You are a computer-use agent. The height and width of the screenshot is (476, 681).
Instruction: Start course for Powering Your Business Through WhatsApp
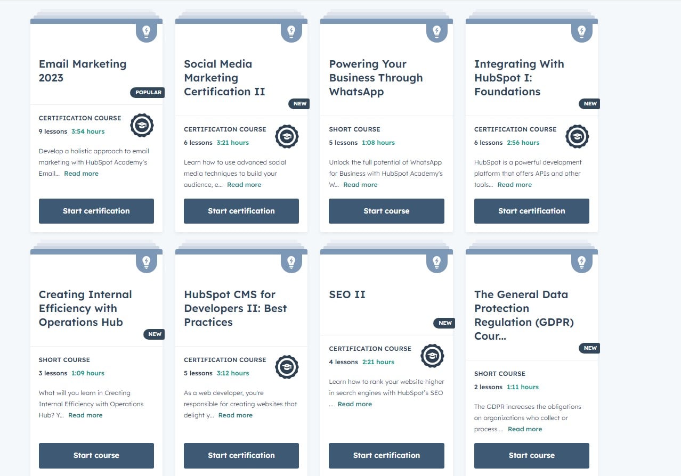(386, 211)
